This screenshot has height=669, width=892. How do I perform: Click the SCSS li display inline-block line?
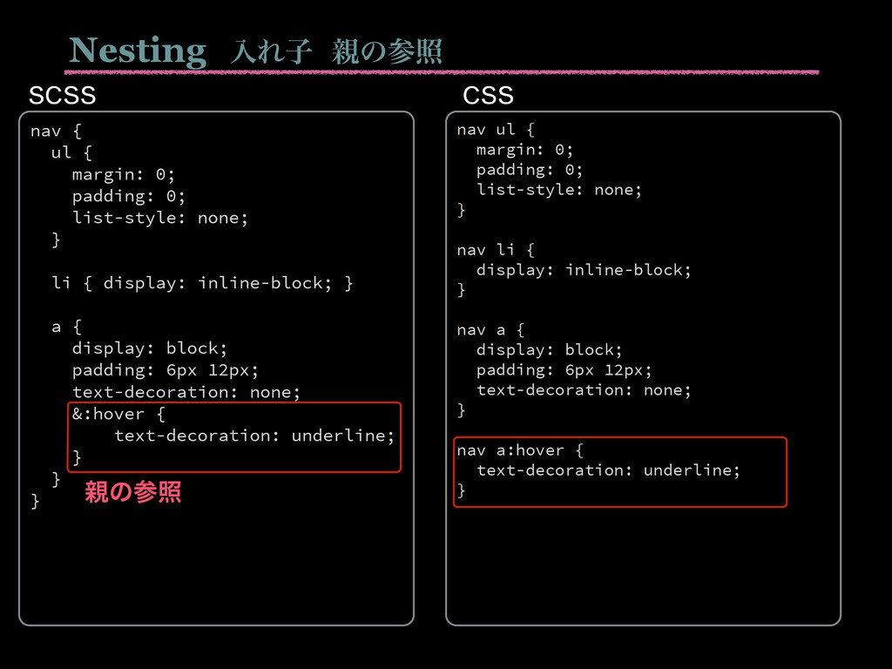pyautogui.click(x=202, y=283)
